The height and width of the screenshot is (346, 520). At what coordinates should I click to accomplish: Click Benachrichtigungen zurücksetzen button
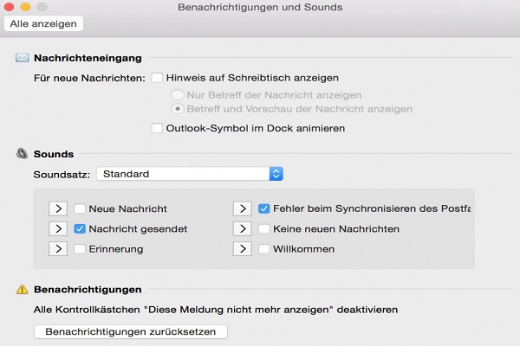pyautogui.click(x=131, y=332)
